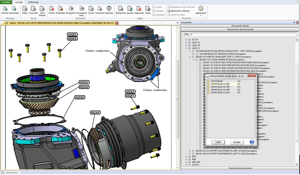Click the Valider button
Viewport: 300px width, 175px height.
coord(218,142)
